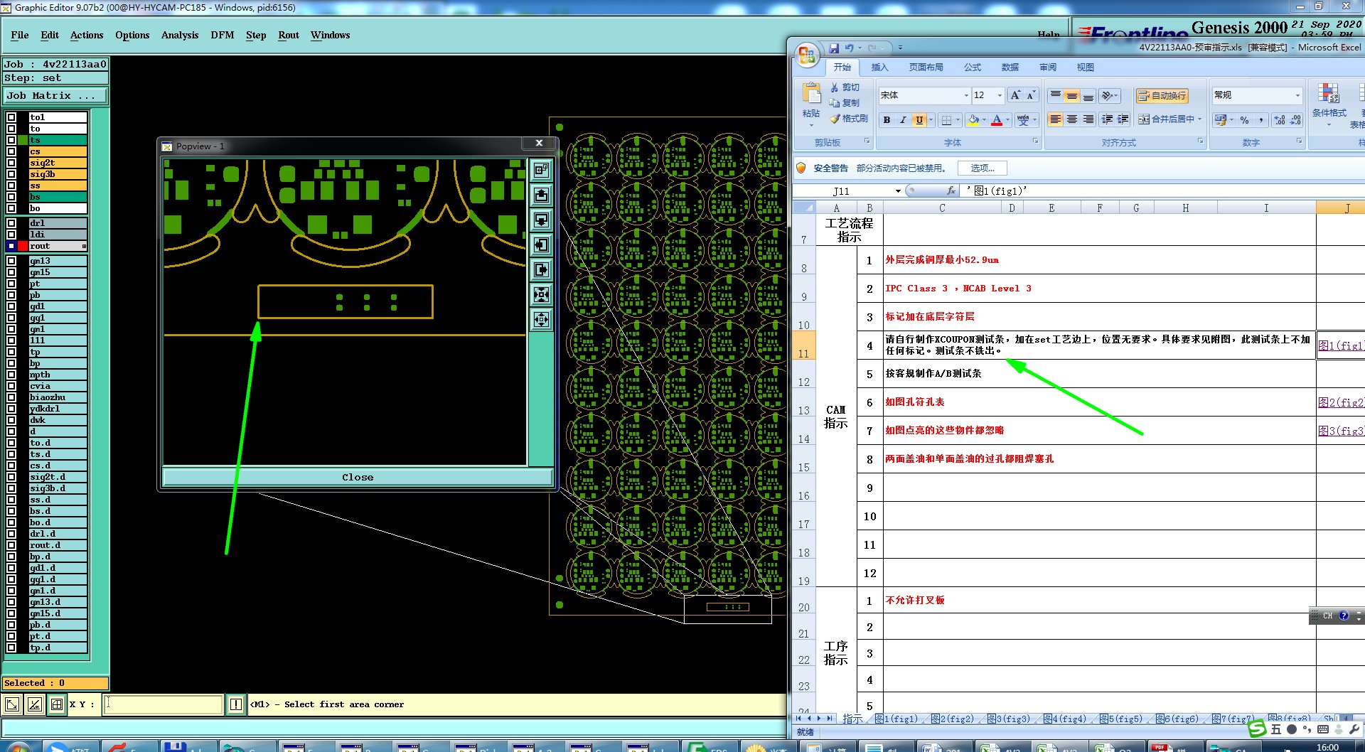Toggle visibility checkbox for layer gm13
The height and width of the screenshot is (752, 1365).
coord(11,261)
